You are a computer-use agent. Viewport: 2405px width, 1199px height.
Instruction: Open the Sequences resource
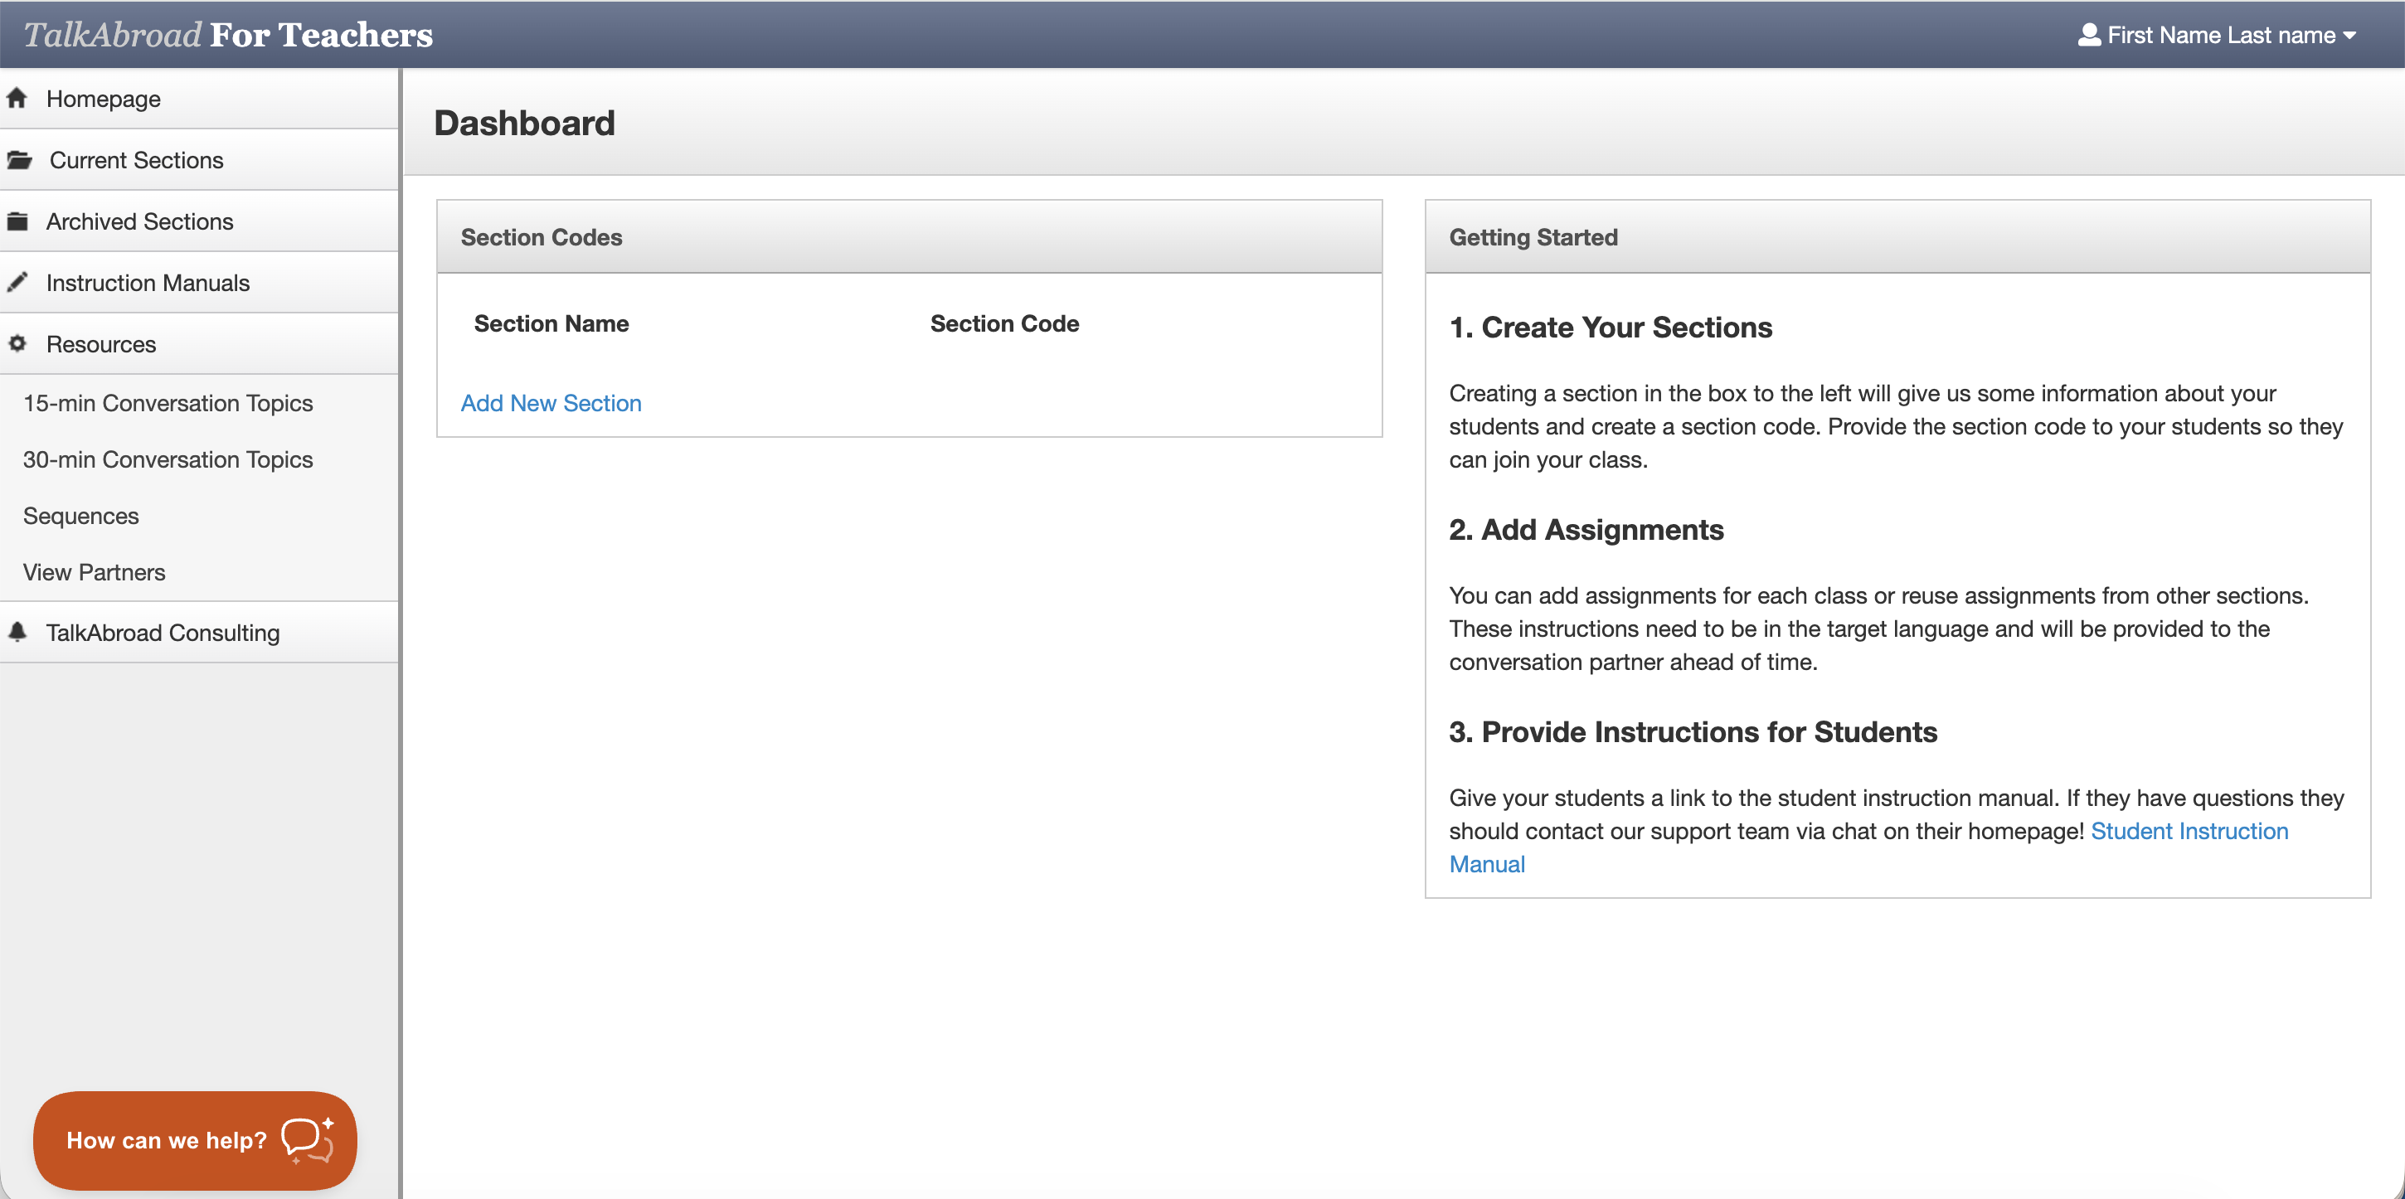coord(81,516)
